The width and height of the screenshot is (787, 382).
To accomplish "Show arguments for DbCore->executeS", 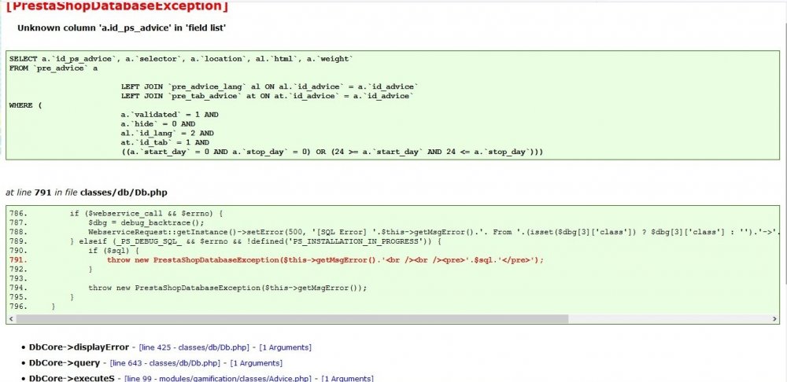I will point(347,379).
